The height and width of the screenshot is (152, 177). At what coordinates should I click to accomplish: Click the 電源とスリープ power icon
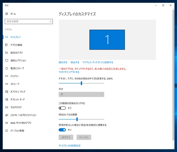[x=7, y=68]
